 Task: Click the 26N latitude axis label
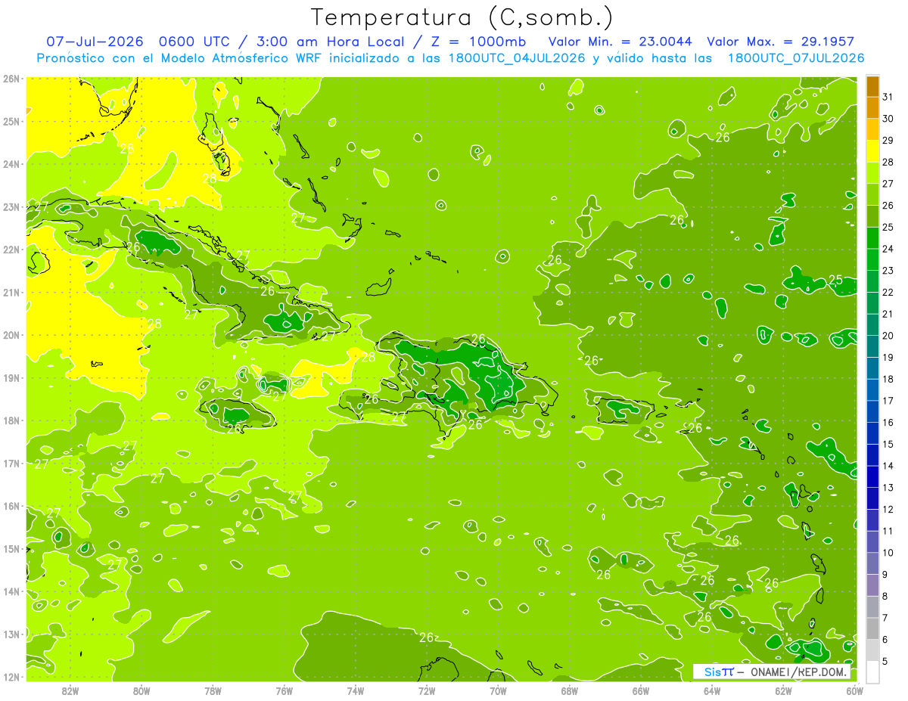pos(11,78)
